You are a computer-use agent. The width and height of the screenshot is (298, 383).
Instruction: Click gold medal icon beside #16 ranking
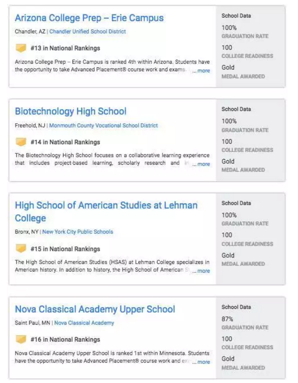[x=21, y=340]
